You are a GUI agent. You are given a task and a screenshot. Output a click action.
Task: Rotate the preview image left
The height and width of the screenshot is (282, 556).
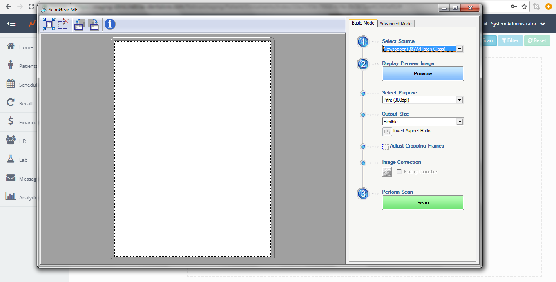pos(79,25)
